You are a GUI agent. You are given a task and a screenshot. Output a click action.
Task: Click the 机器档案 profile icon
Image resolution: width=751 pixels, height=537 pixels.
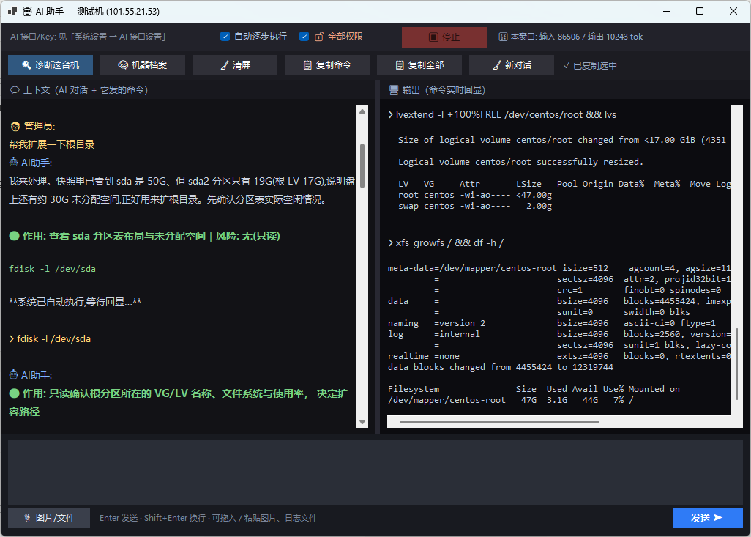[123, 65]
